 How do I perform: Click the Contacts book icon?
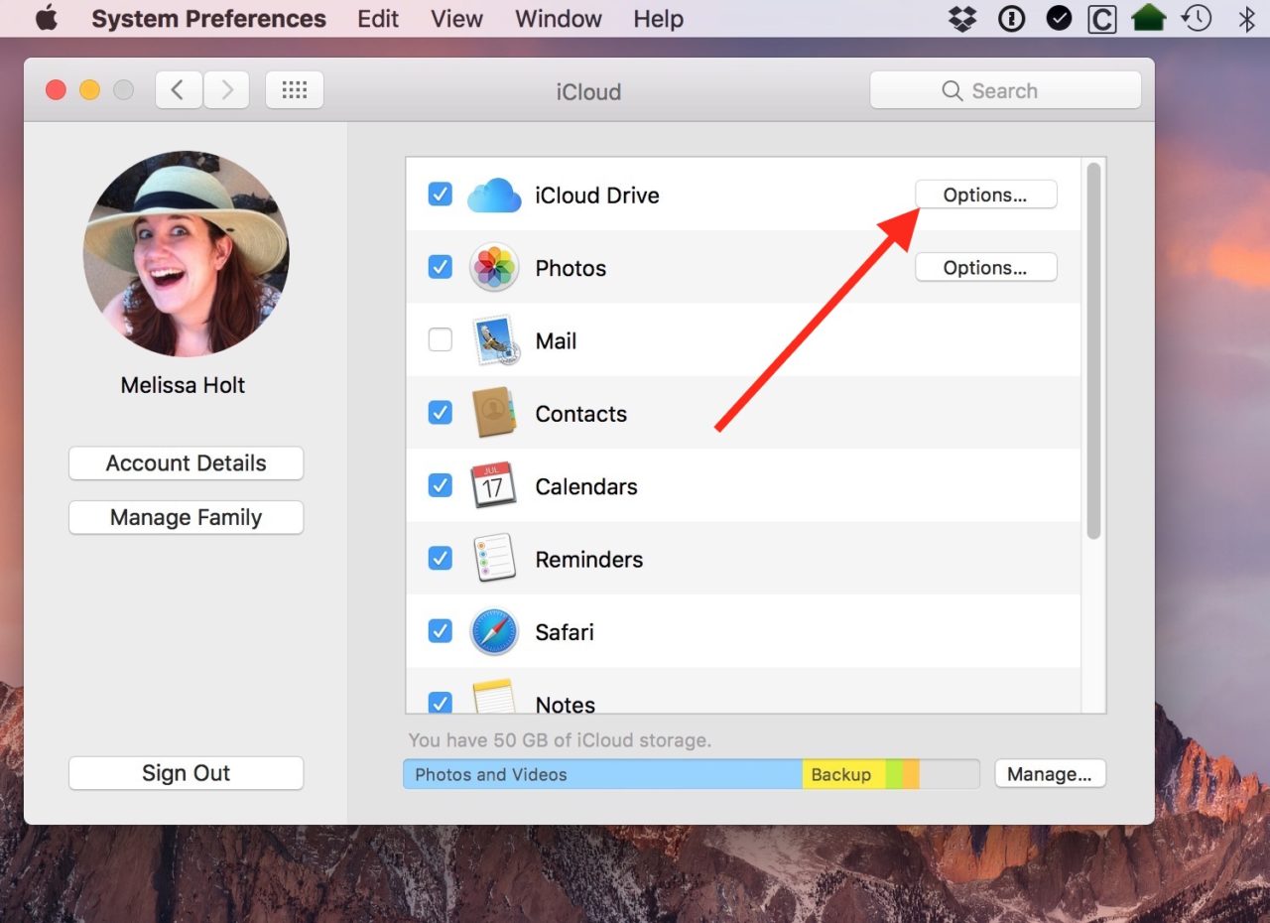coord(494,413)
